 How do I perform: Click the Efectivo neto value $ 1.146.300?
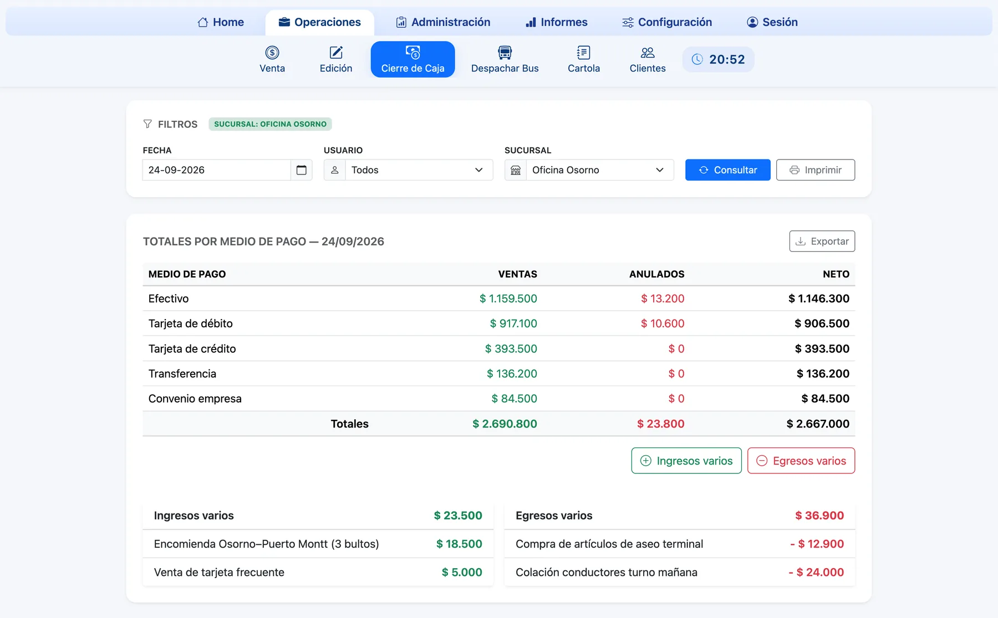[x=819, y=298]
